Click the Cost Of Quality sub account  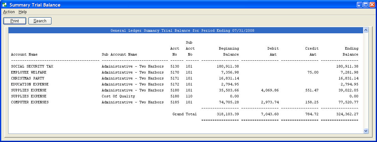(x=118, y=96)
